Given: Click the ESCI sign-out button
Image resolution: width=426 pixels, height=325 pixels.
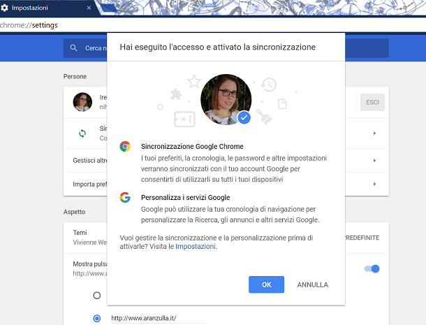Looking at the screenshot, I should click(x=372, y=102).
